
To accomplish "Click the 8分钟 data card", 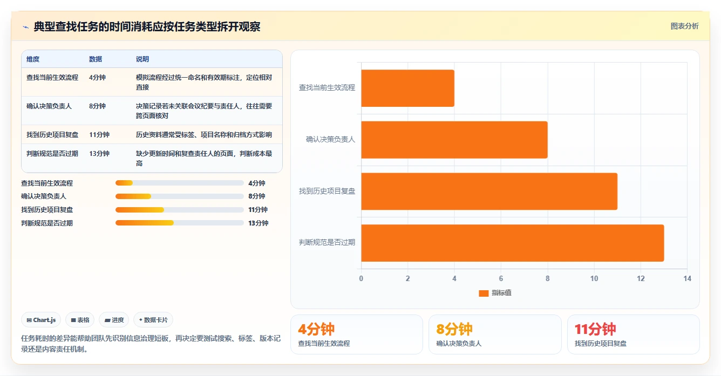I will (495, 334).
